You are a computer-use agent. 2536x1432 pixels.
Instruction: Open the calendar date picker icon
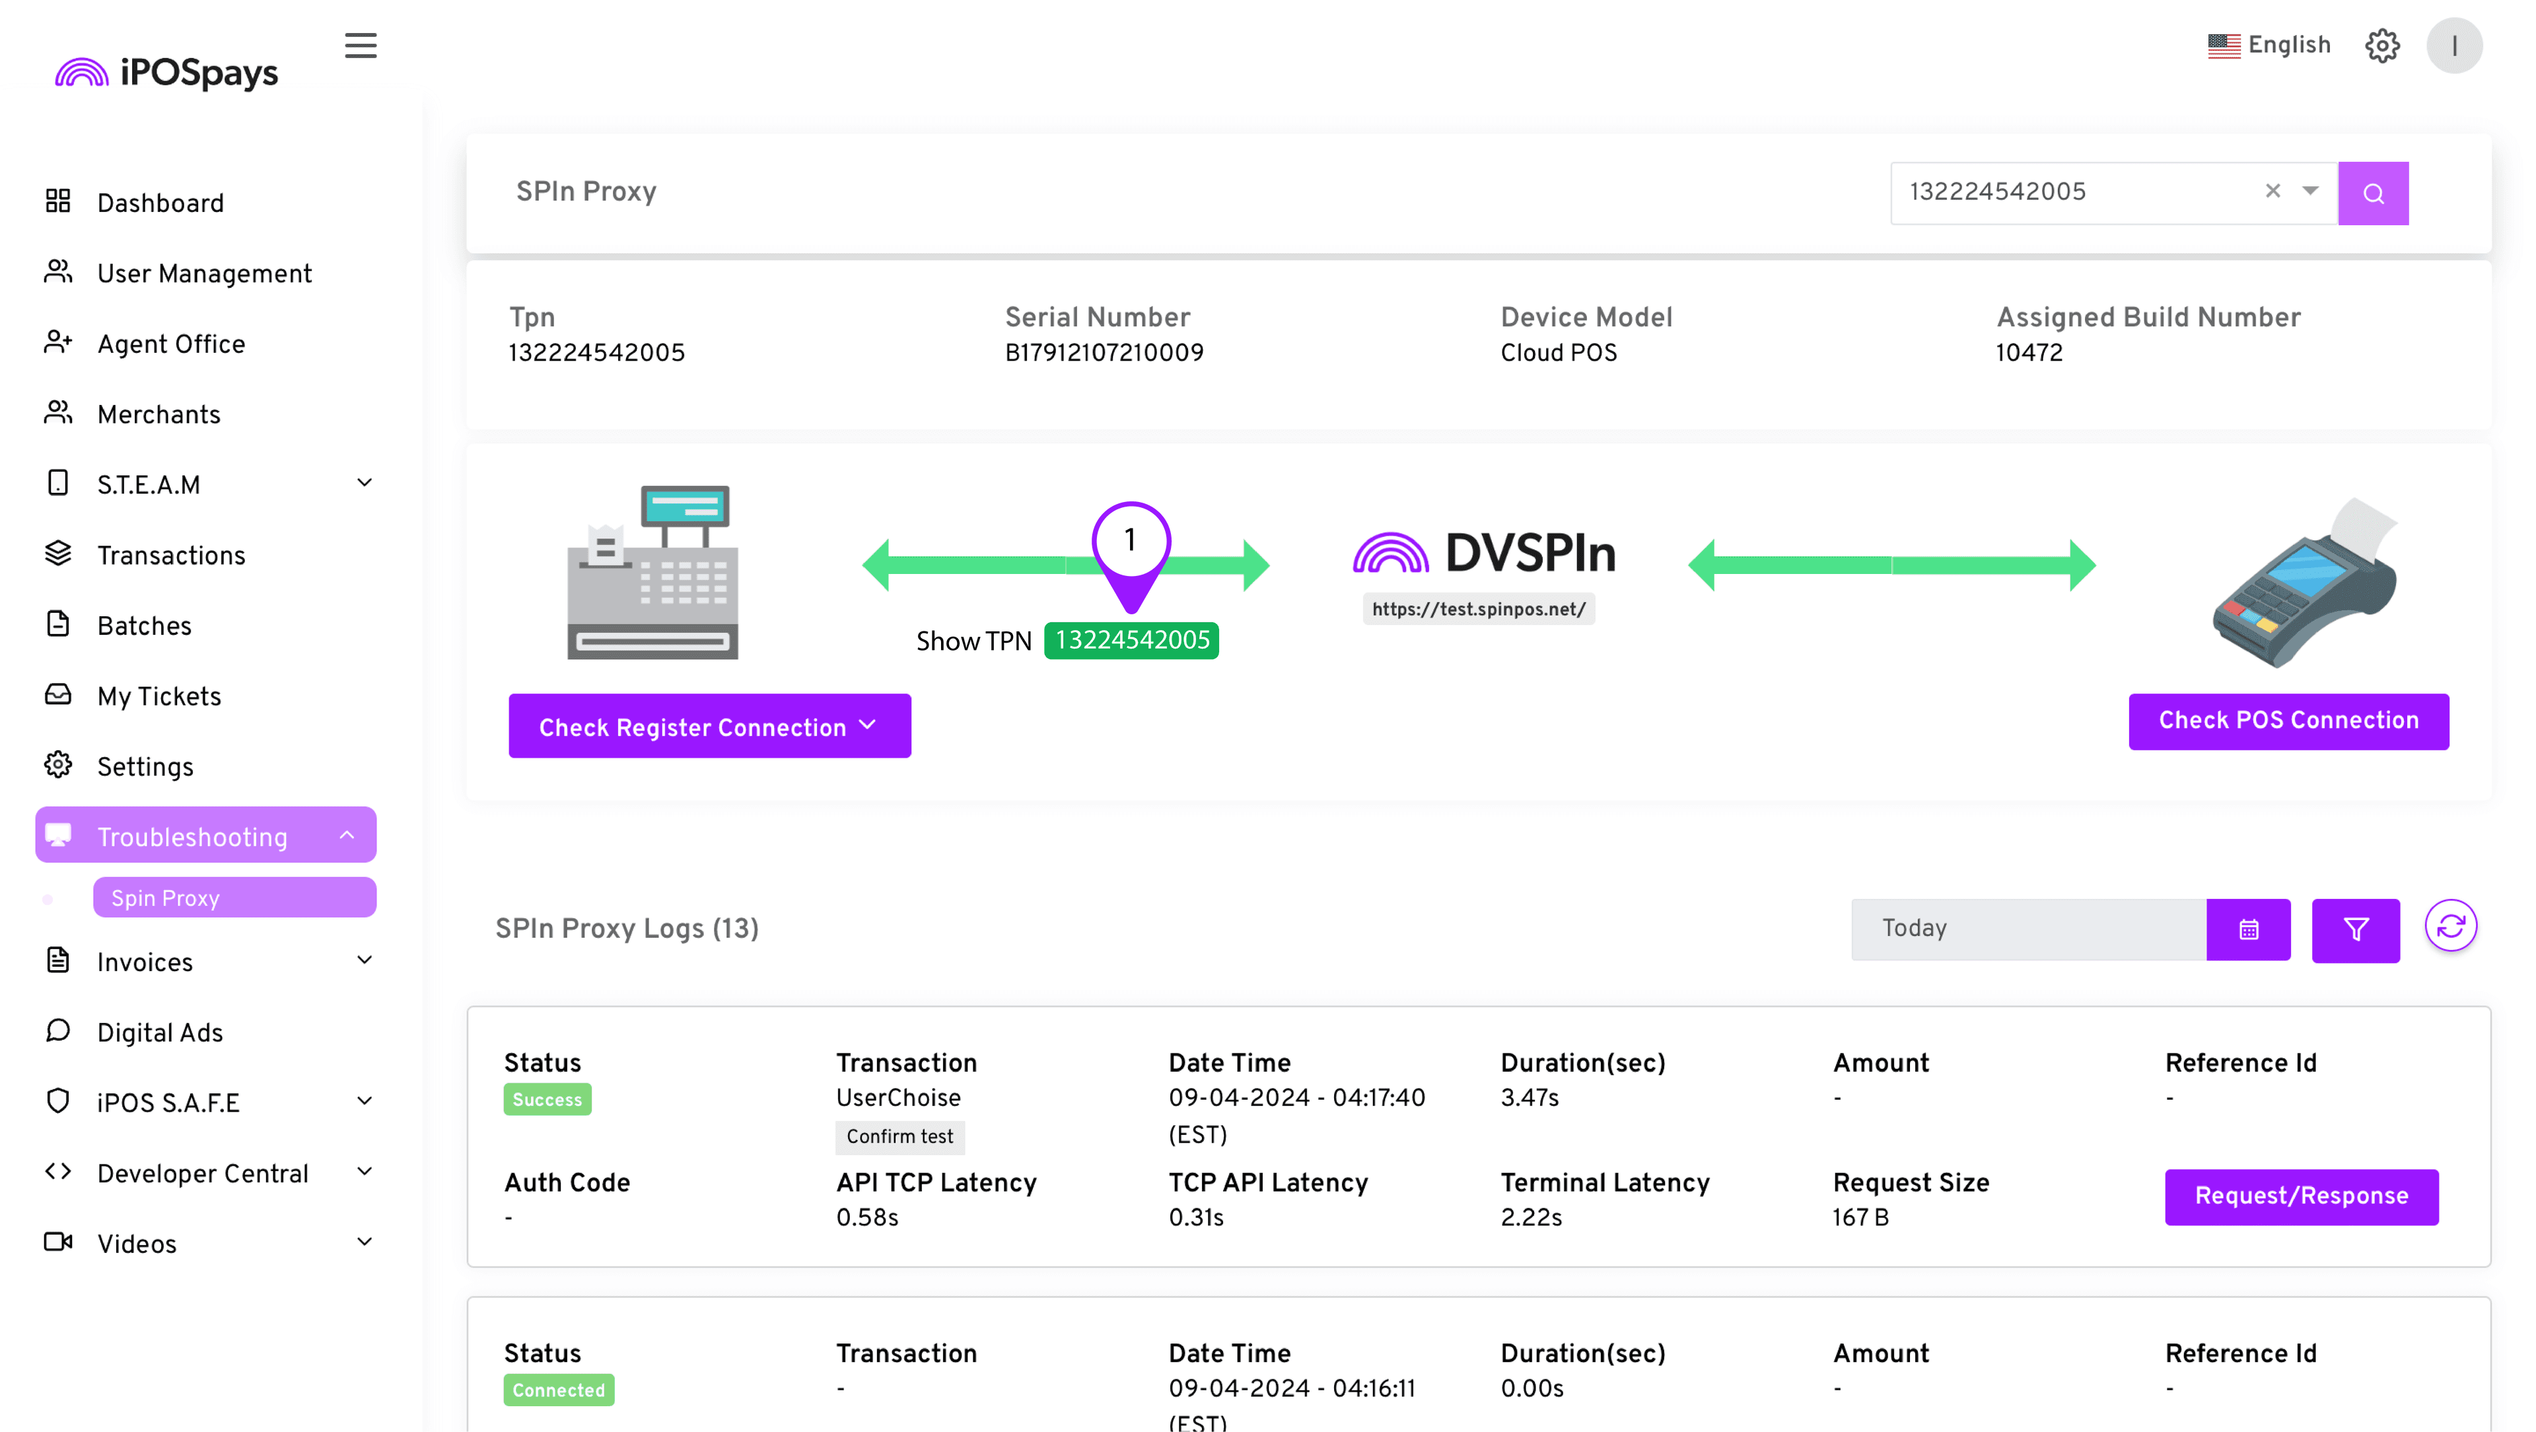click(2249, 930)
